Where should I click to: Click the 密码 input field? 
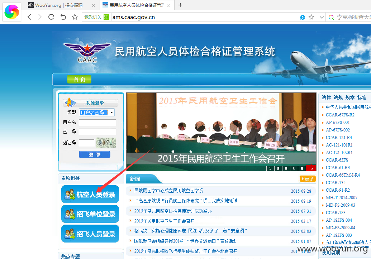(97, 132)
